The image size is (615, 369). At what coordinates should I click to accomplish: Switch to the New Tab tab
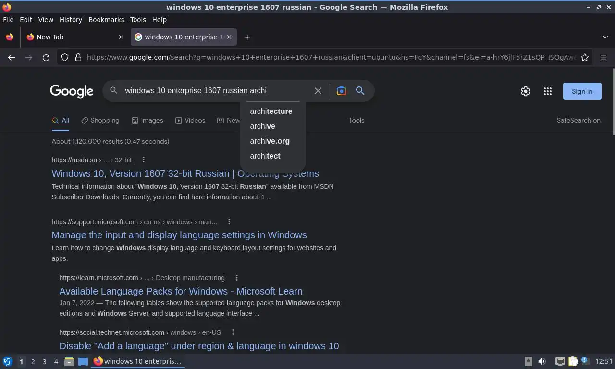(75, 37)
